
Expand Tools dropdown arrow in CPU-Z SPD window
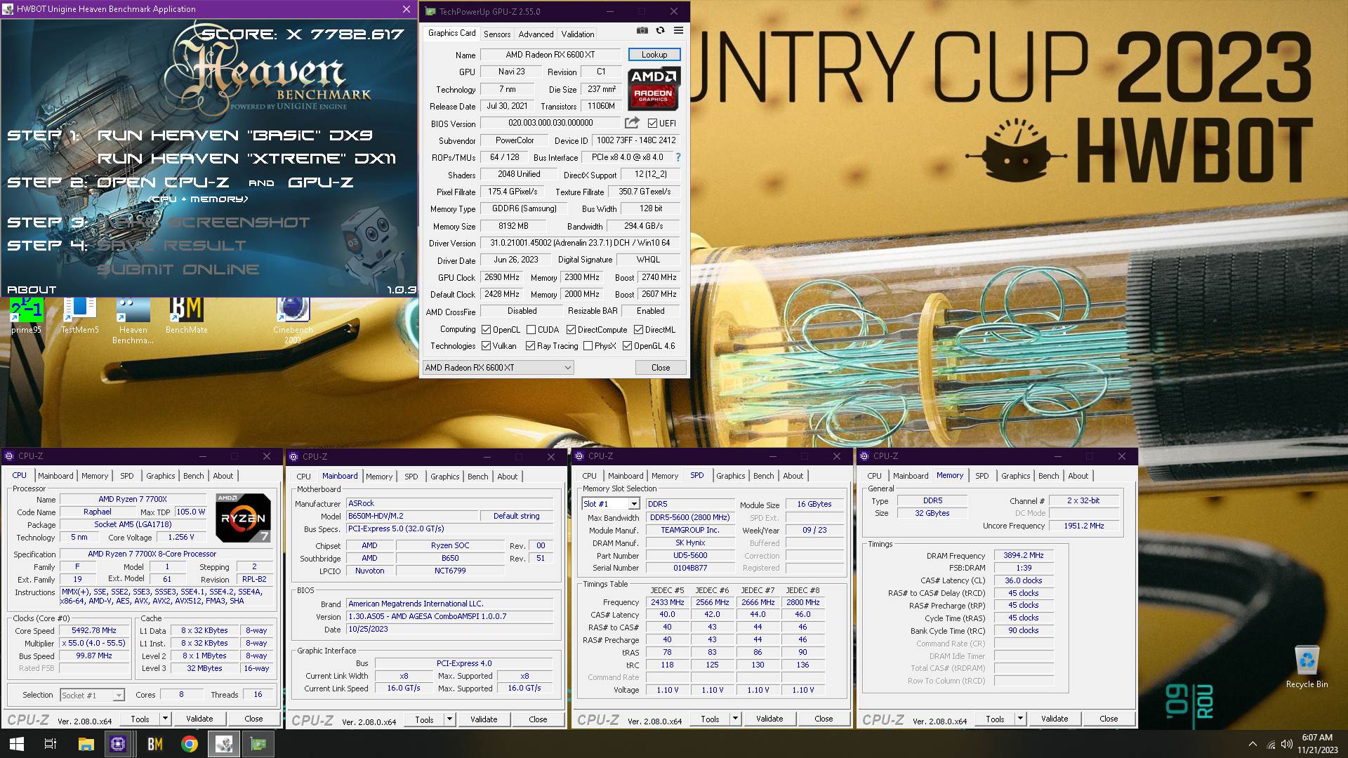coord(735,719)
